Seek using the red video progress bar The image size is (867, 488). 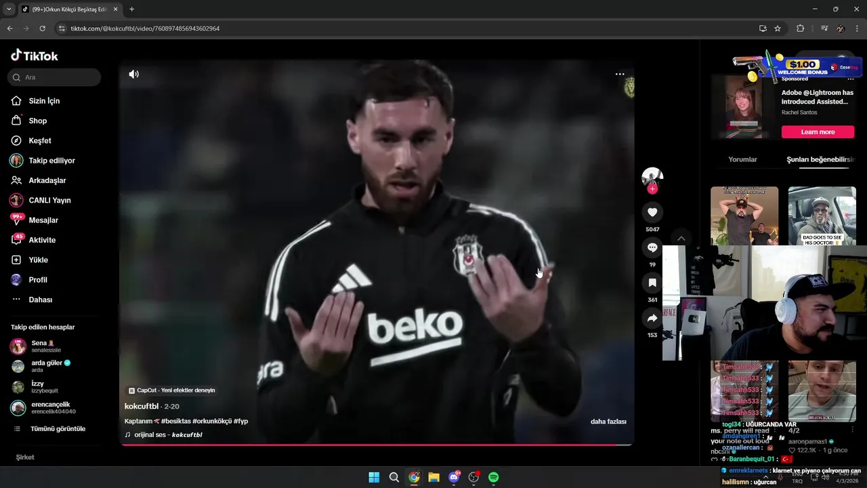tap(377, 445)
